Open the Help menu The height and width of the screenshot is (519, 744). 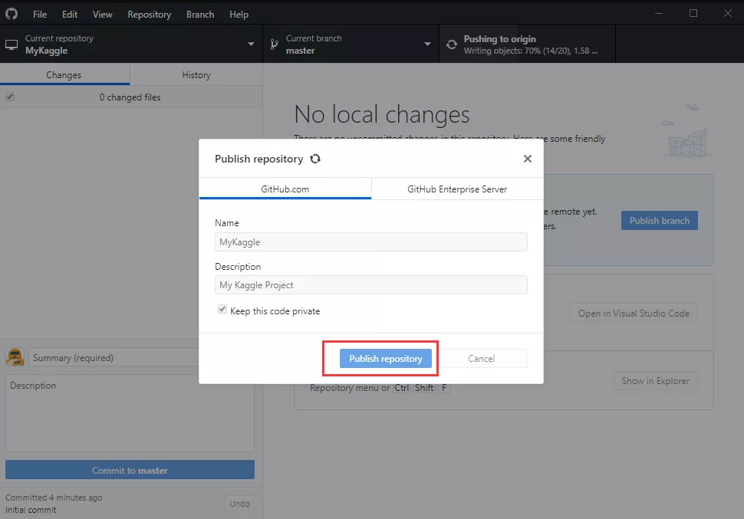click(x=239, y=15)
